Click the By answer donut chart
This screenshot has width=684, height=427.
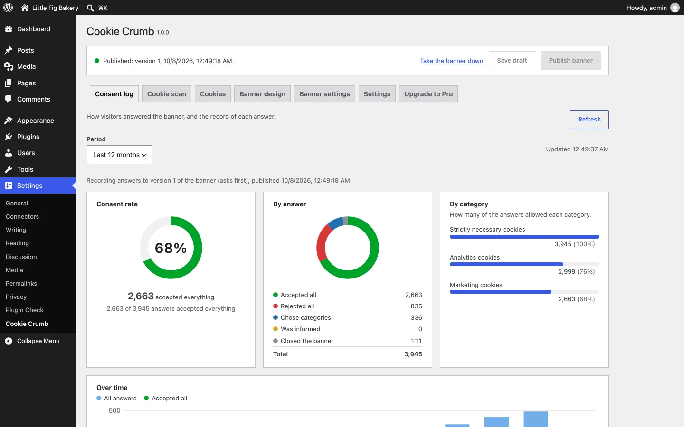coord(348,248)
